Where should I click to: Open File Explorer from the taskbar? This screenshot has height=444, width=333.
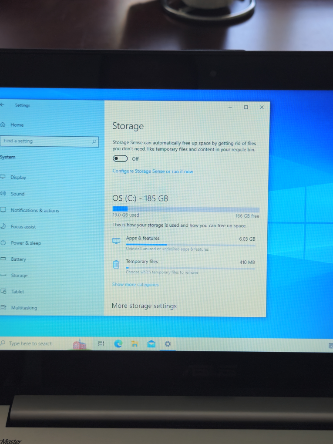click(135, 344)
